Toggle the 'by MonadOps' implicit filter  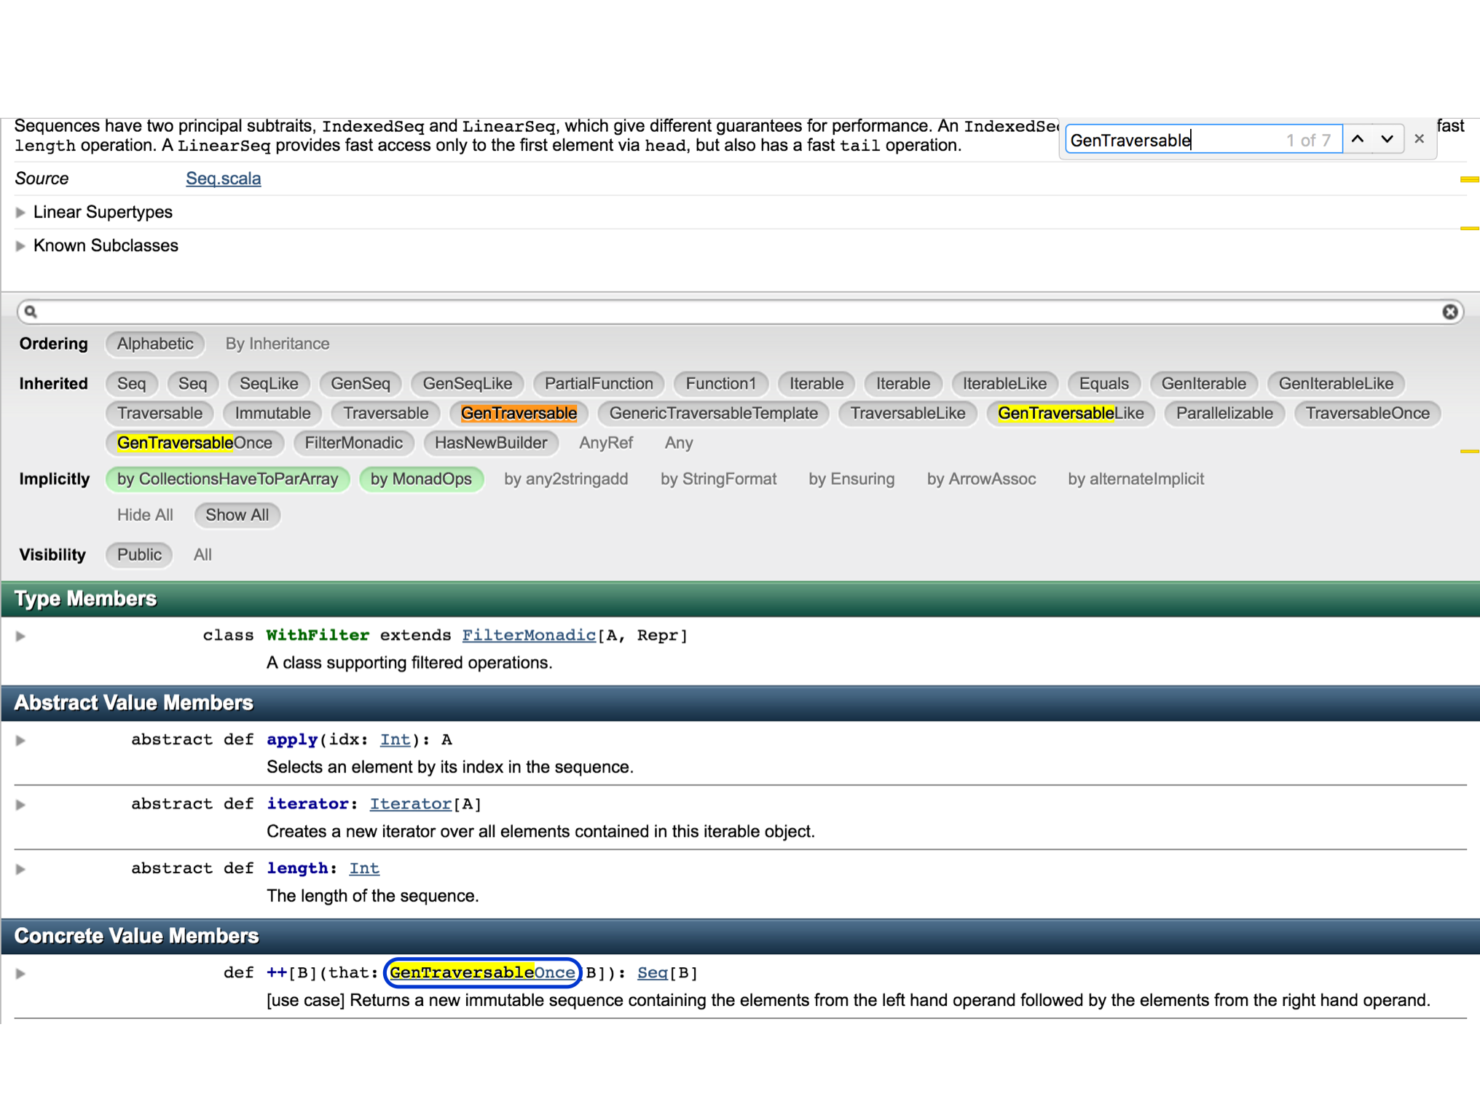(x=422, y=479)
